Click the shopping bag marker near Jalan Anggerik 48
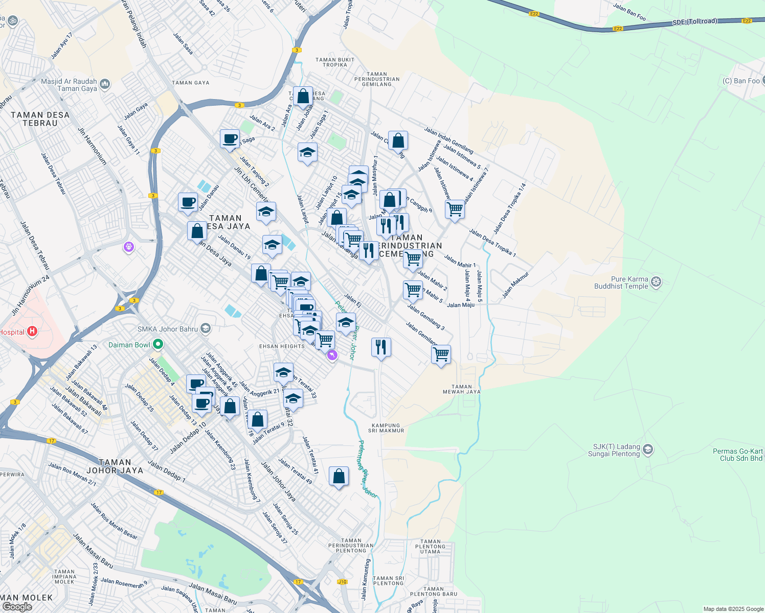The width and height of the screenshot is (765, 613). [230, 407]
